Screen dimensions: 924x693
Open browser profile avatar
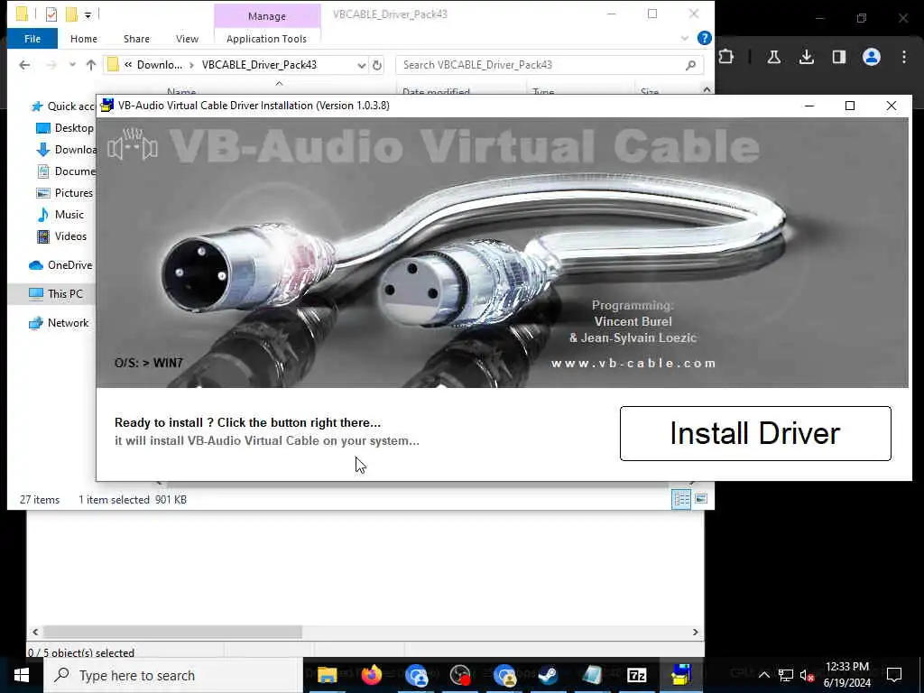[871, 57]
